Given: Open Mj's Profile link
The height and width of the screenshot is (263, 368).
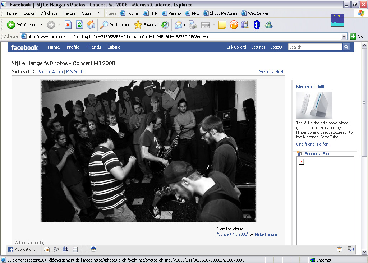Looking at the screenshot, I should [75, 72].
